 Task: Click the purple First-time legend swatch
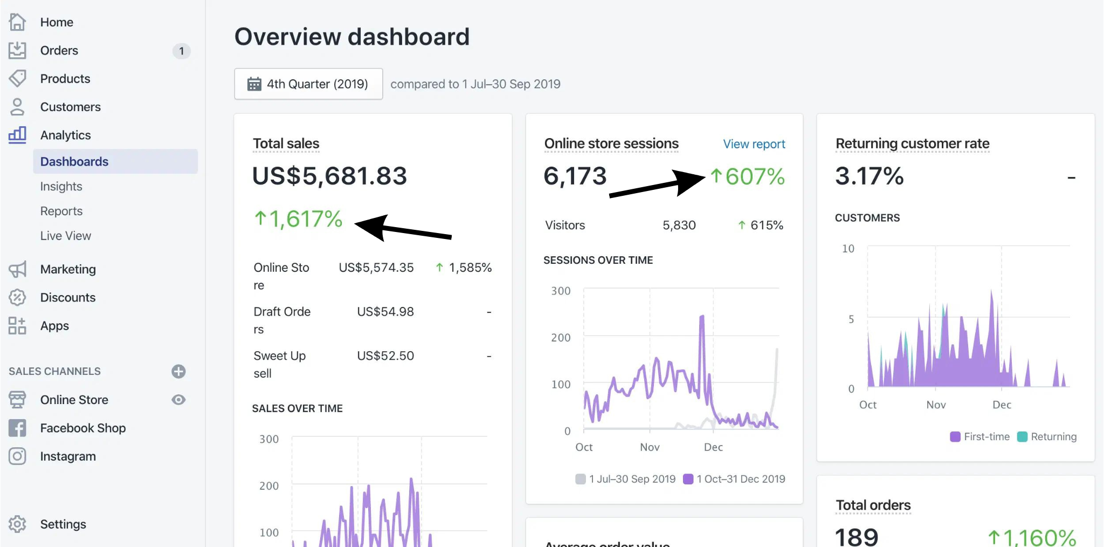[955, 437]
